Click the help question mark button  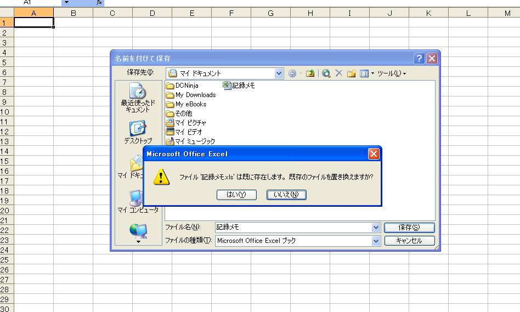[x=419, y=59]
